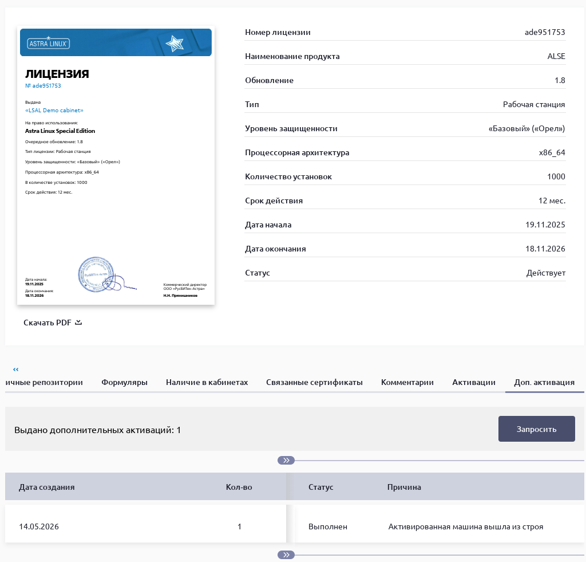Click the Скачать PDF link
The image size is (586, 562).
pos(52,323)
